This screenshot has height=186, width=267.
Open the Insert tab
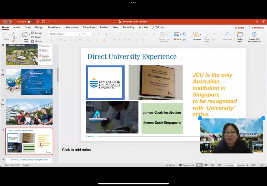pos(17,27)
